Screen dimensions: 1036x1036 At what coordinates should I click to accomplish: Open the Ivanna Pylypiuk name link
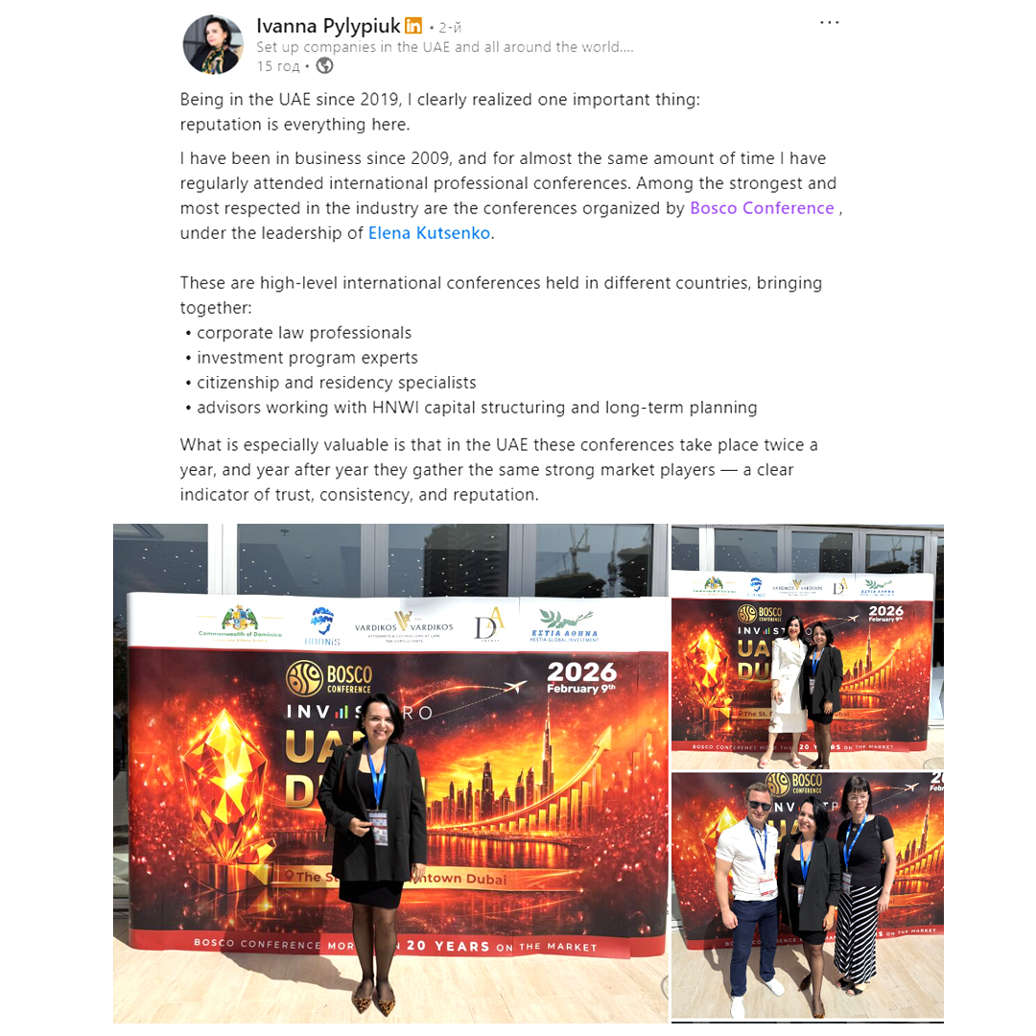328,26
